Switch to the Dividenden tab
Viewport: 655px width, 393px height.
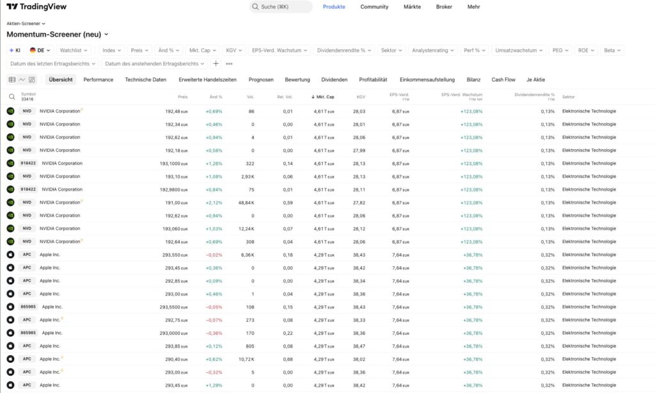[x=334, y=79]
